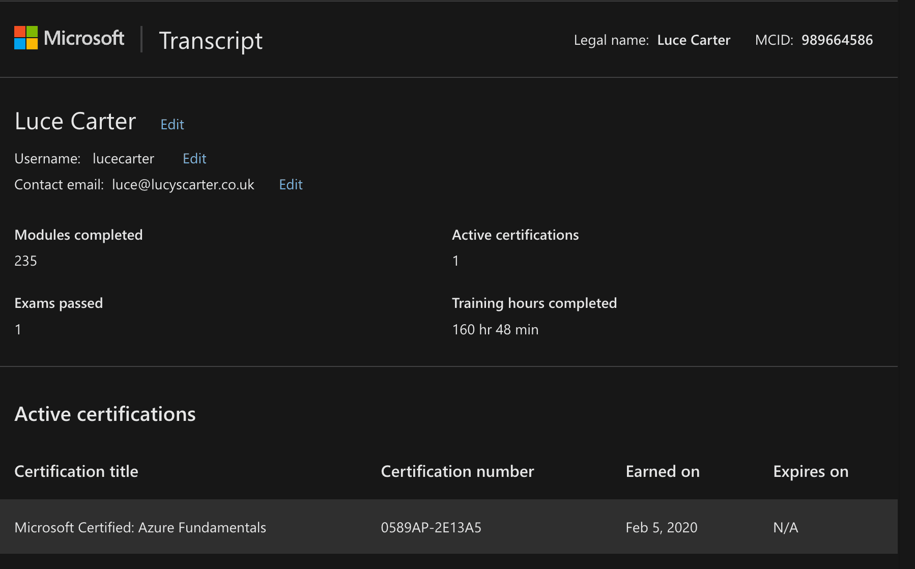Select the legal name Luce Carter in header
915x569 pixels.
(x=694, y=40)
